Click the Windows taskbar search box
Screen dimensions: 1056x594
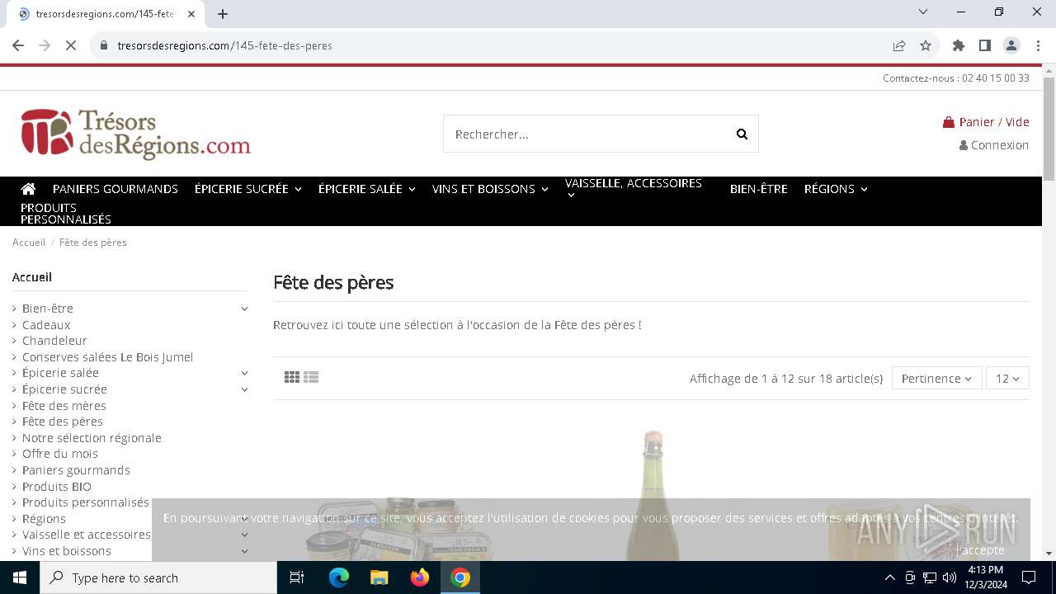(x=158, y=577)
